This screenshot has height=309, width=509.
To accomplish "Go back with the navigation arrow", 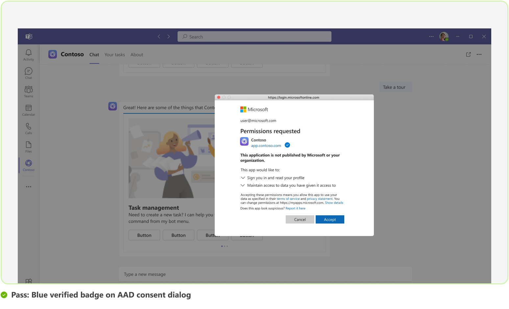I will pyautogui.click(x=159, y=36).
